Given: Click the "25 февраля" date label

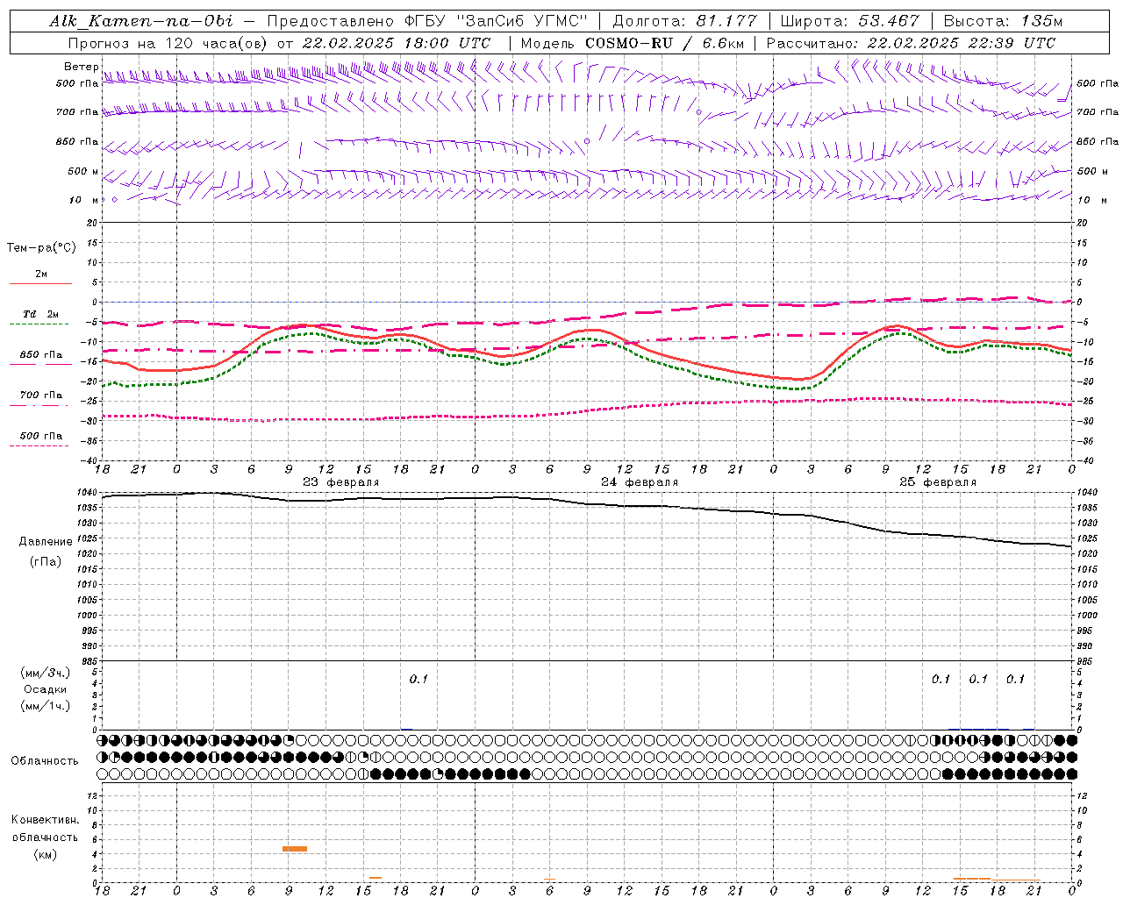Looking at the screenshot, I should pyautogui.click(x=938, y=482).
